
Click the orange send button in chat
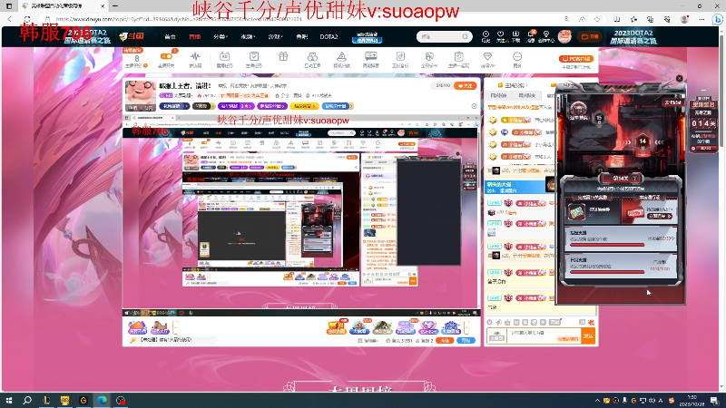pos(588,335)
